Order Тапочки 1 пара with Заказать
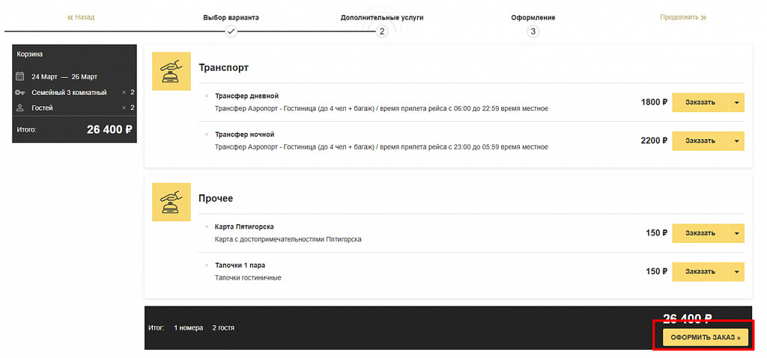This screenshot has height=358, width=767. tap(700, 271)
